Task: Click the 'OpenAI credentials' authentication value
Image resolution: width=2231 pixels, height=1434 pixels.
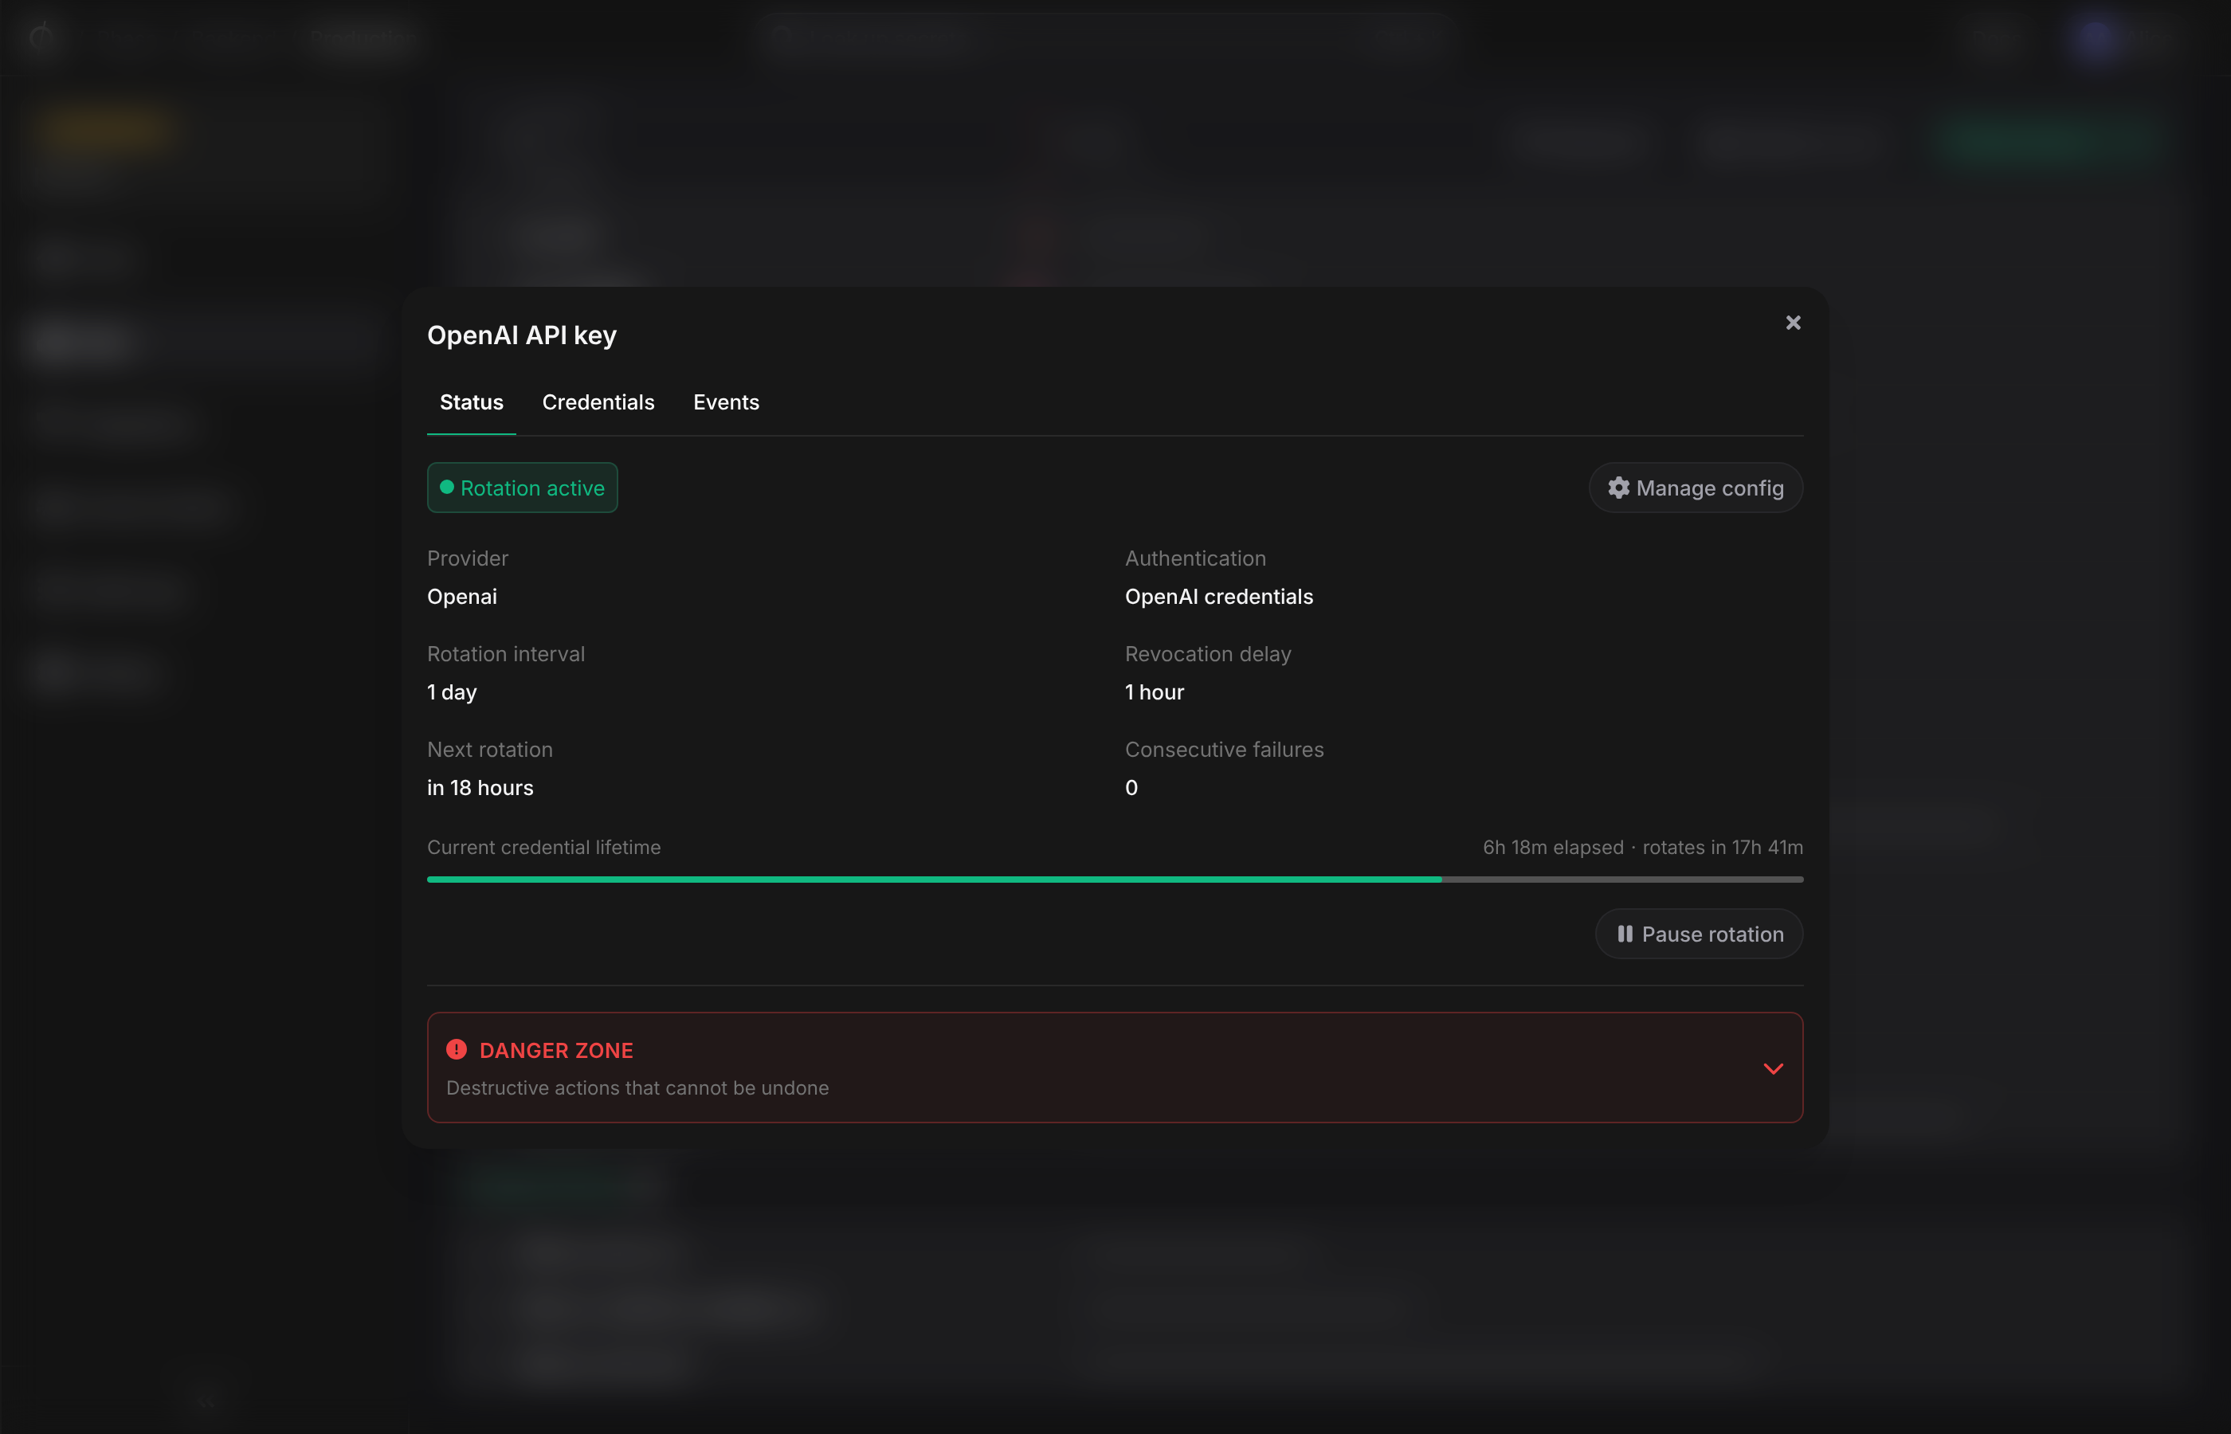Action: pyautogui.click(x=1219, y=597)
